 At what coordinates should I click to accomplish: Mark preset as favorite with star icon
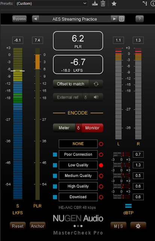tap(114, 3)
